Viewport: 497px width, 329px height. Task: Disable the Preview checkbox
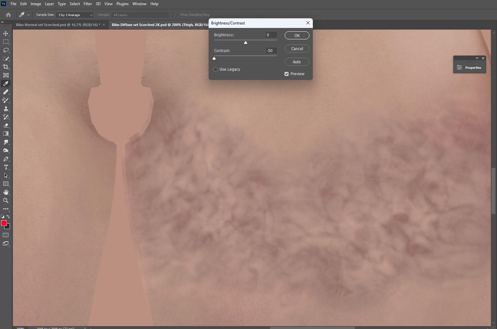(x=287, y=73)
